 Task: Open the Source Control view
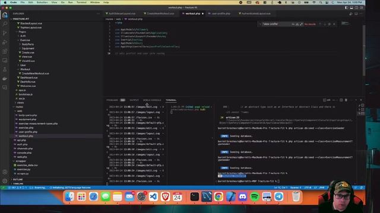tap(5, 33)
